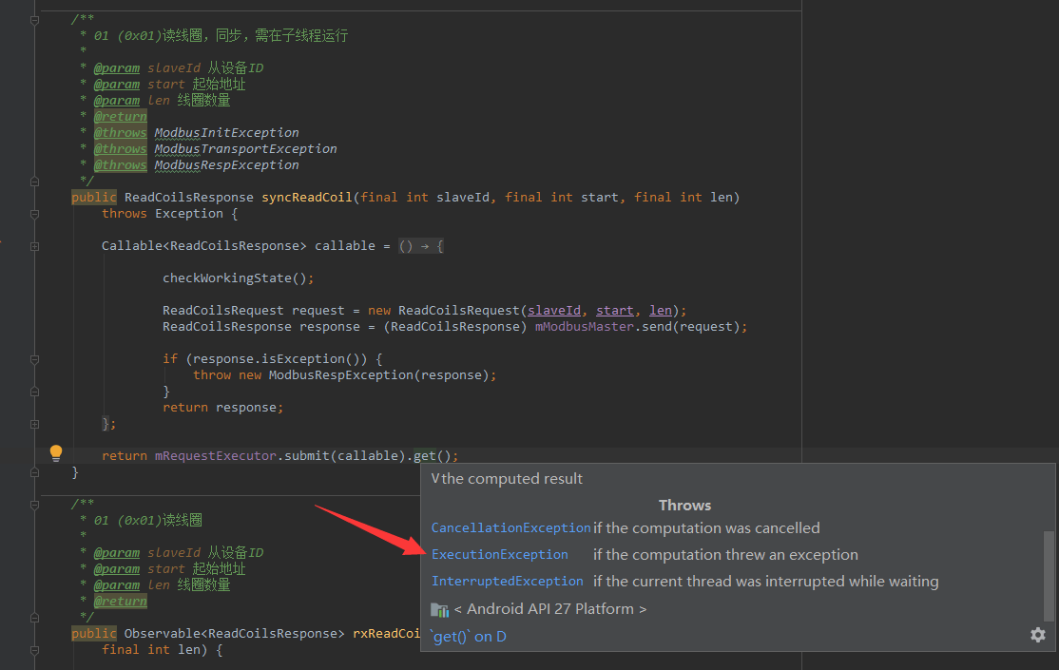Open the InterruptedException documentation link
1059x670 pixels.
click(x=507, y=581)
